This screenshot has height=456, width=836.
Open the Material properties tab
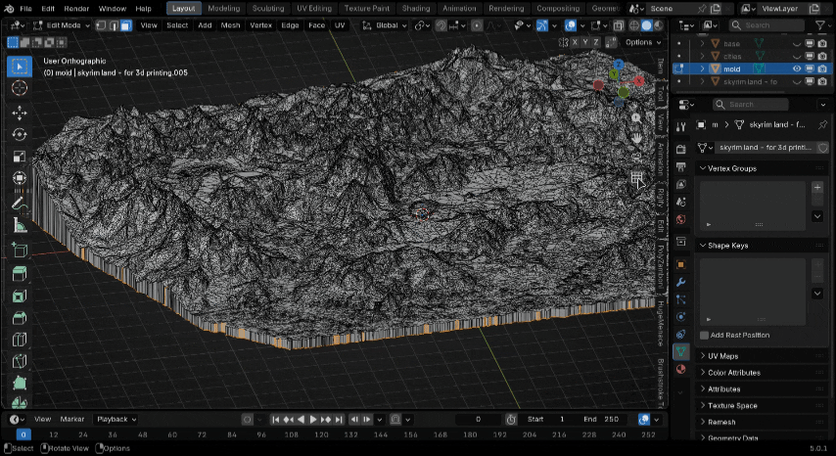point(681,369)
